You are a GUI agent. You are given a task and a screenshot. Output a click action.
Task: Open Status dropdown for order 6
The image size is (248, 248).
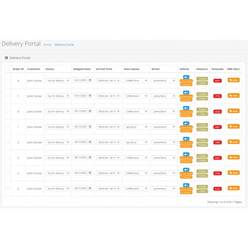58,80
